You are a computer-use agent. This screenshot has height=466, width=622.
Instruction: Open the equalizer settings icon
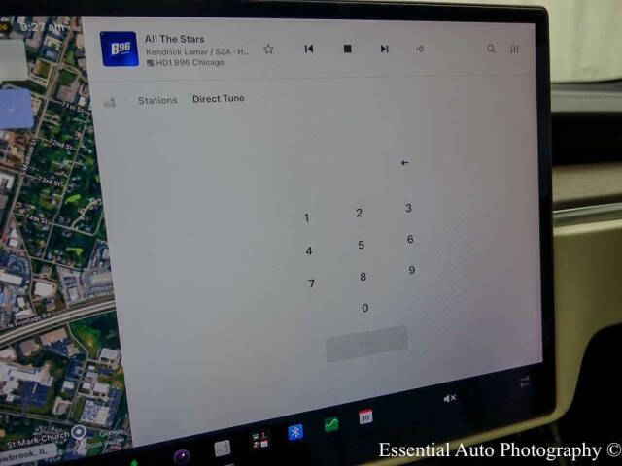pyautogui.click(x=514, y=49)
